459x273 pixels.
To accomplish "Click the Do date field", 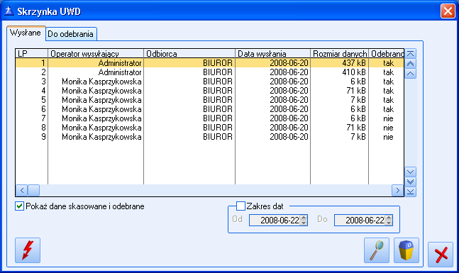I will 360,220.
